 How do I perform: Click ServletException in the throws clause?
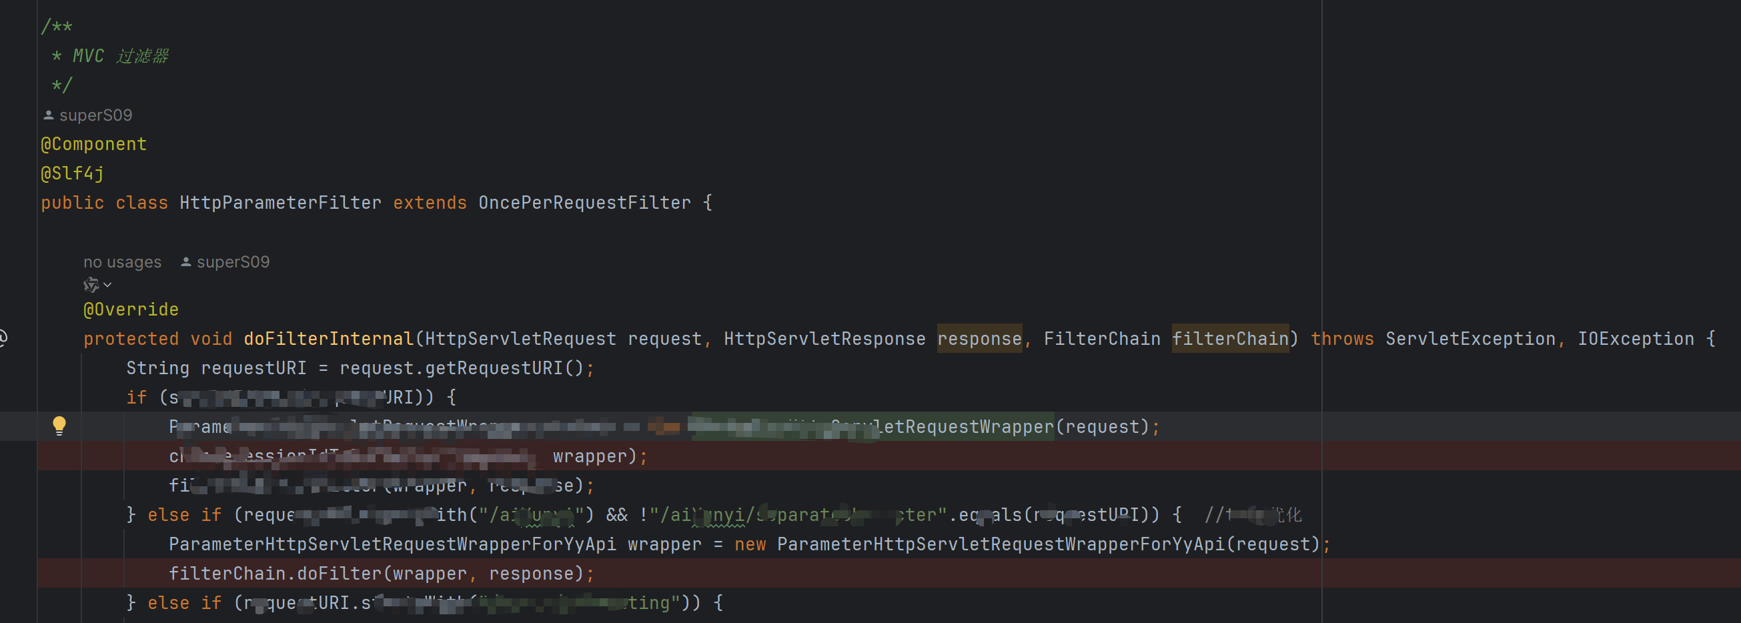[1471, 339]
